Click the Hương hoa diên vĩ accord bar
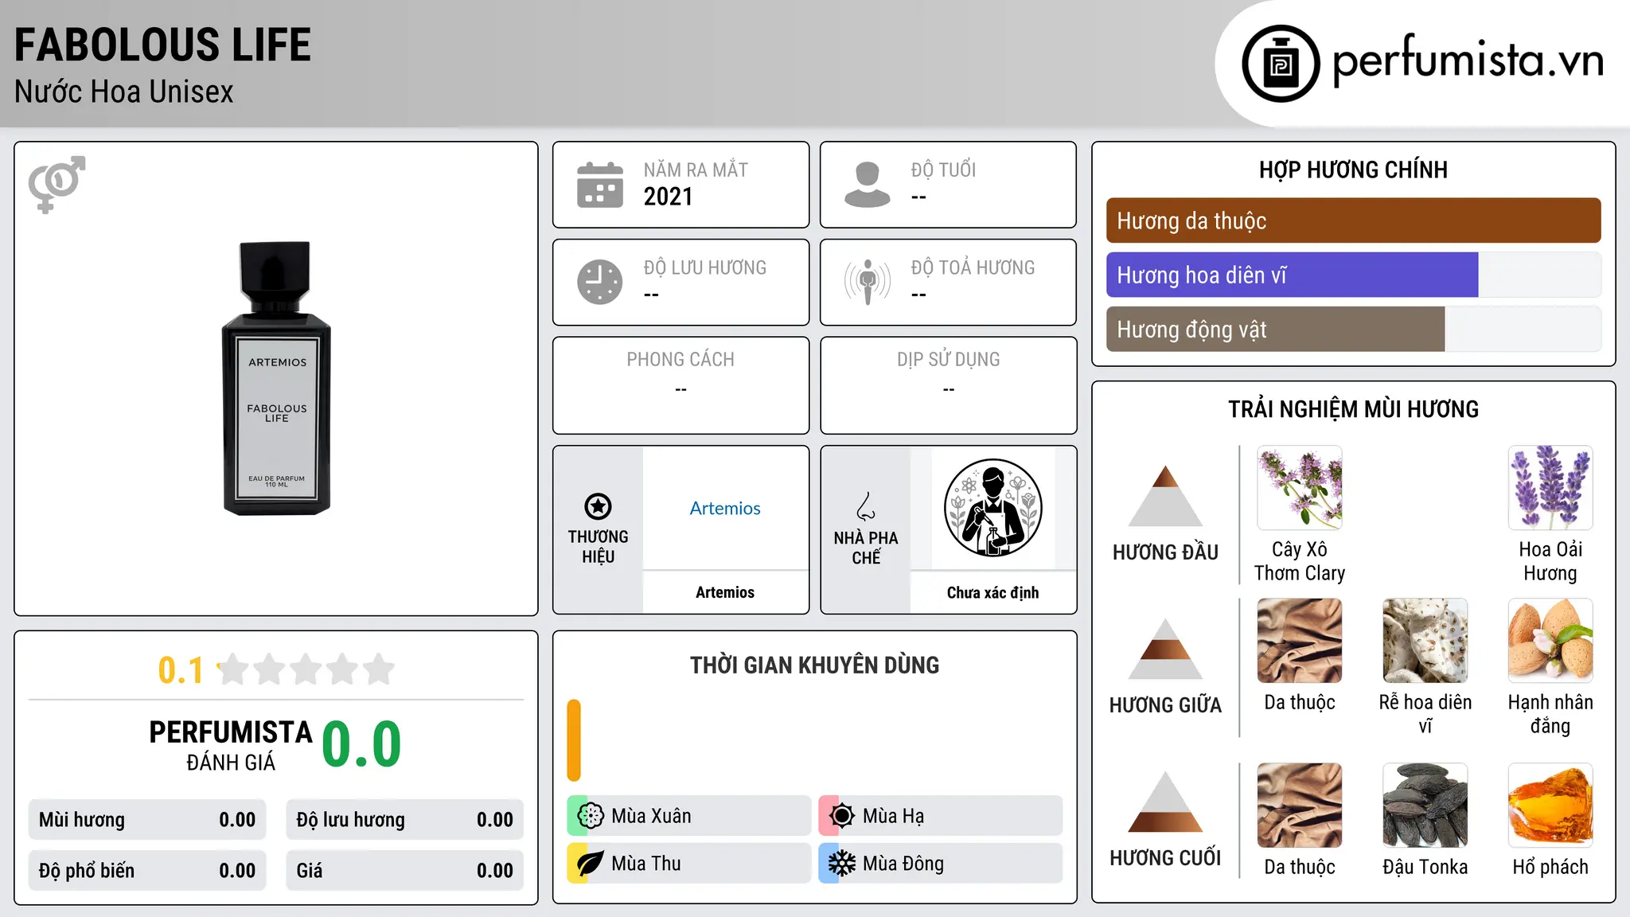1630x917 pixels. pyautogui.click(x=1353, y=275)
